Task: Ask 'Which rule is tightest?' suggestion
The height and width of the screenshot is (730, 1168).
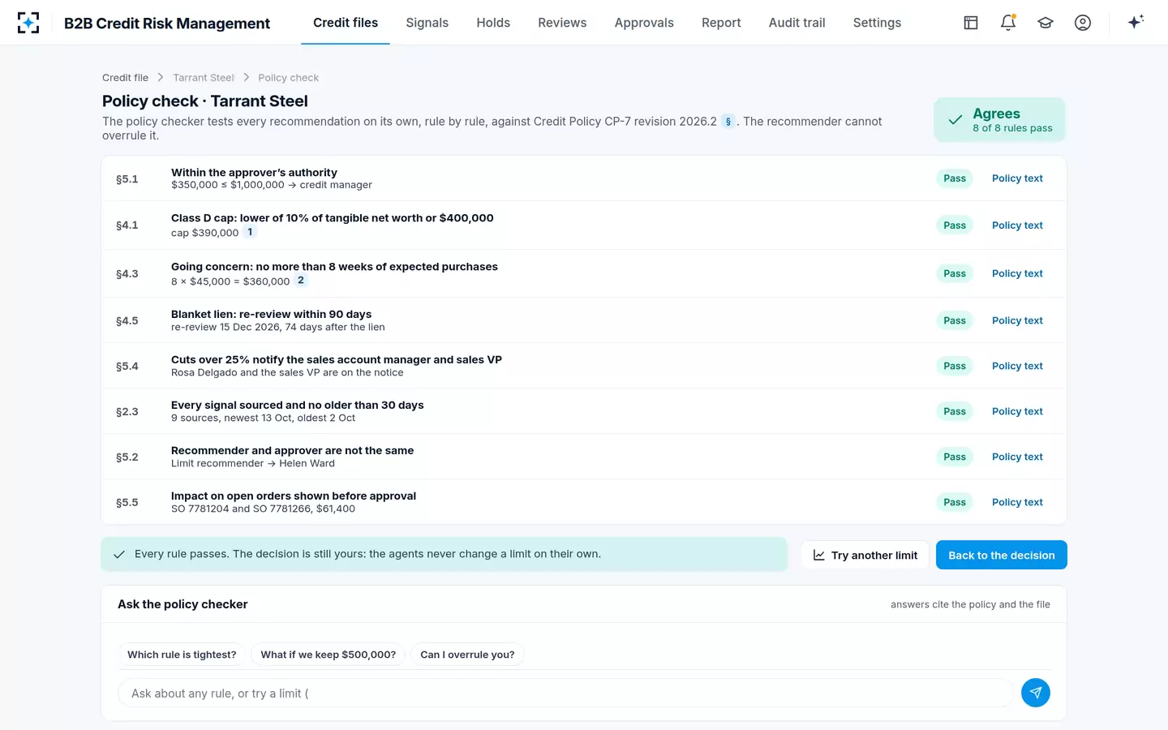Action: tap(182, 655)
